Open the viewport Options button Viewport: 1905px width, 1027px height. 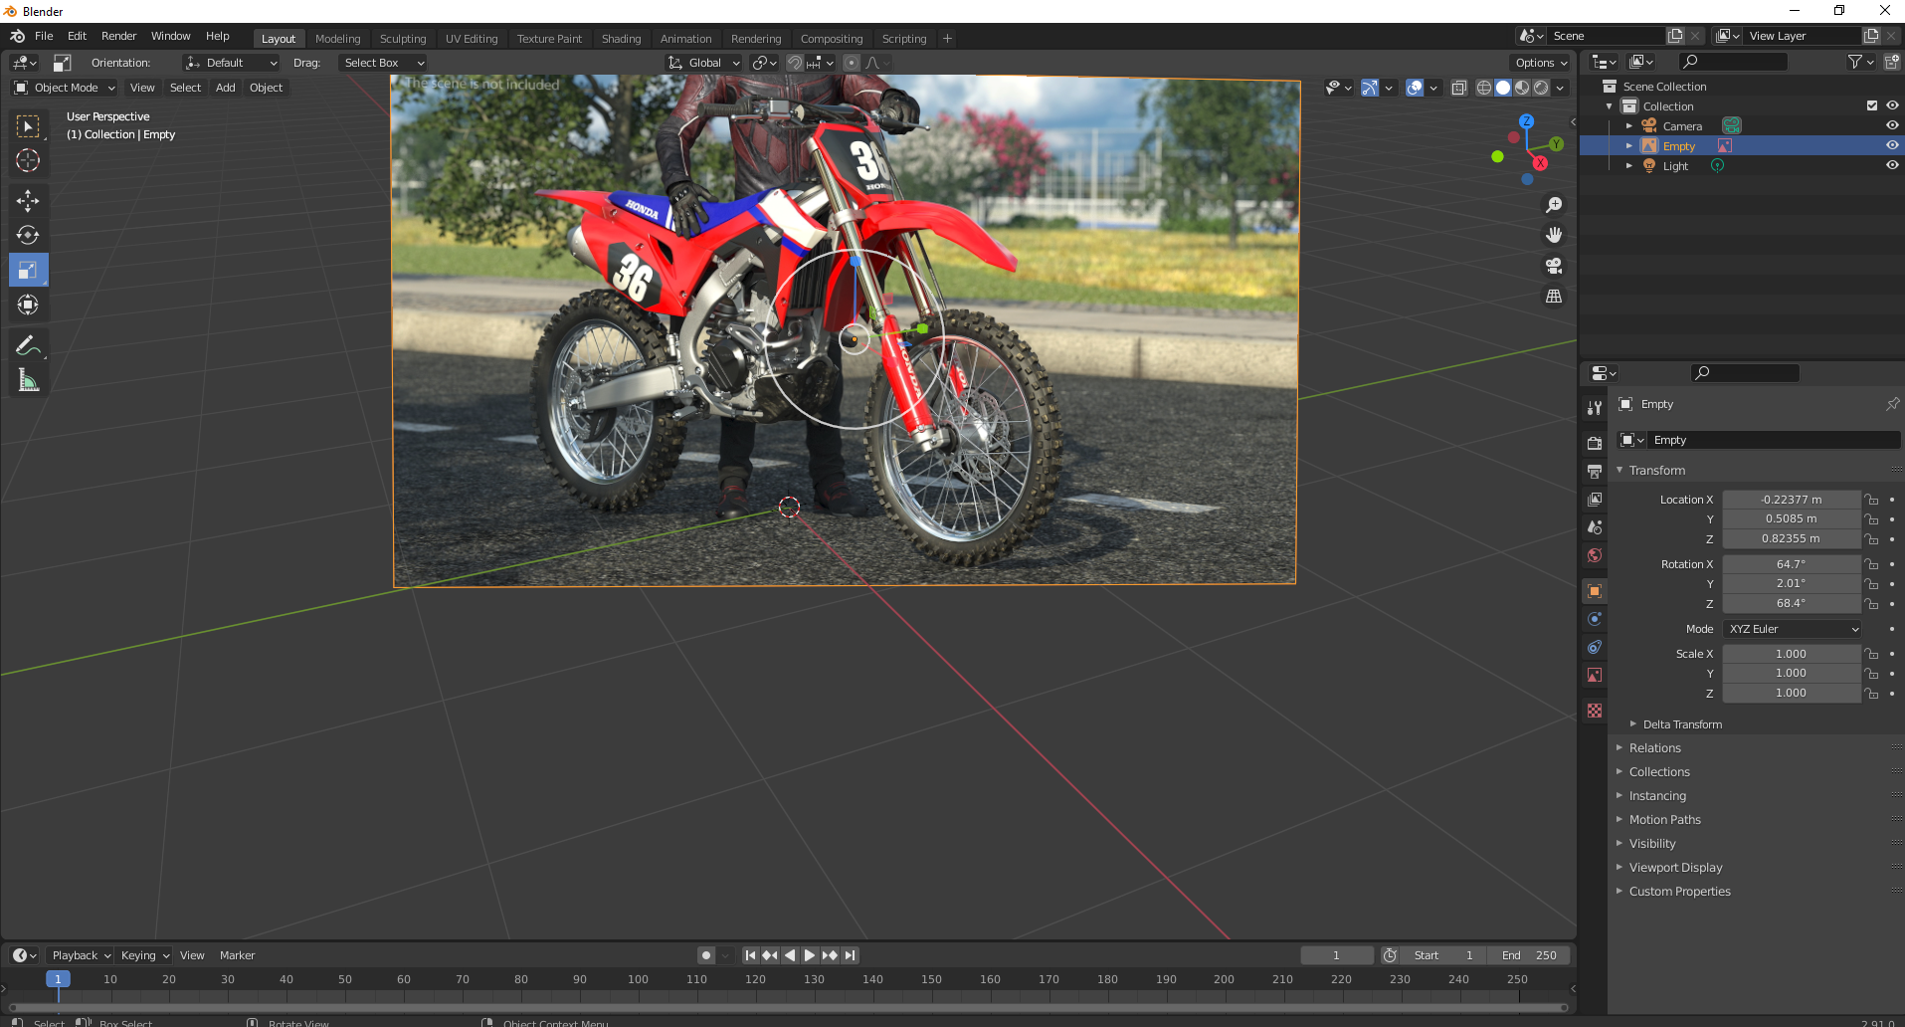pos(1540,63)
